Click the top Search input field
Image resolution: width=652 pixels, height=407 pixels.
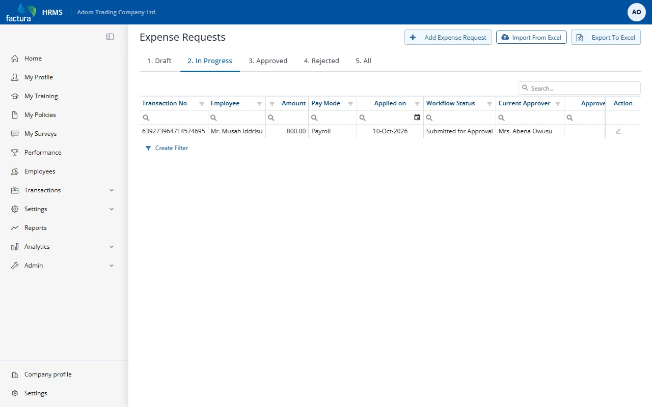pos(580,88)
